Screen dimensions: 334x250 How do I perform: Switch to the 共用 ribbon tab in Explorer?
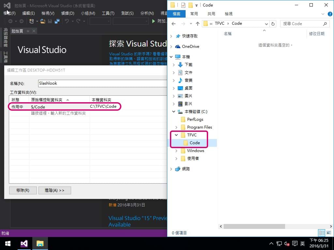211,14
